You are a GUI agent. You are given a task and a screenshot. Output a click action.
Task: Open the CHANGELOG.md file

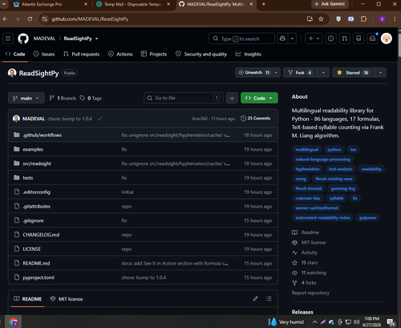tap(41, 235)
